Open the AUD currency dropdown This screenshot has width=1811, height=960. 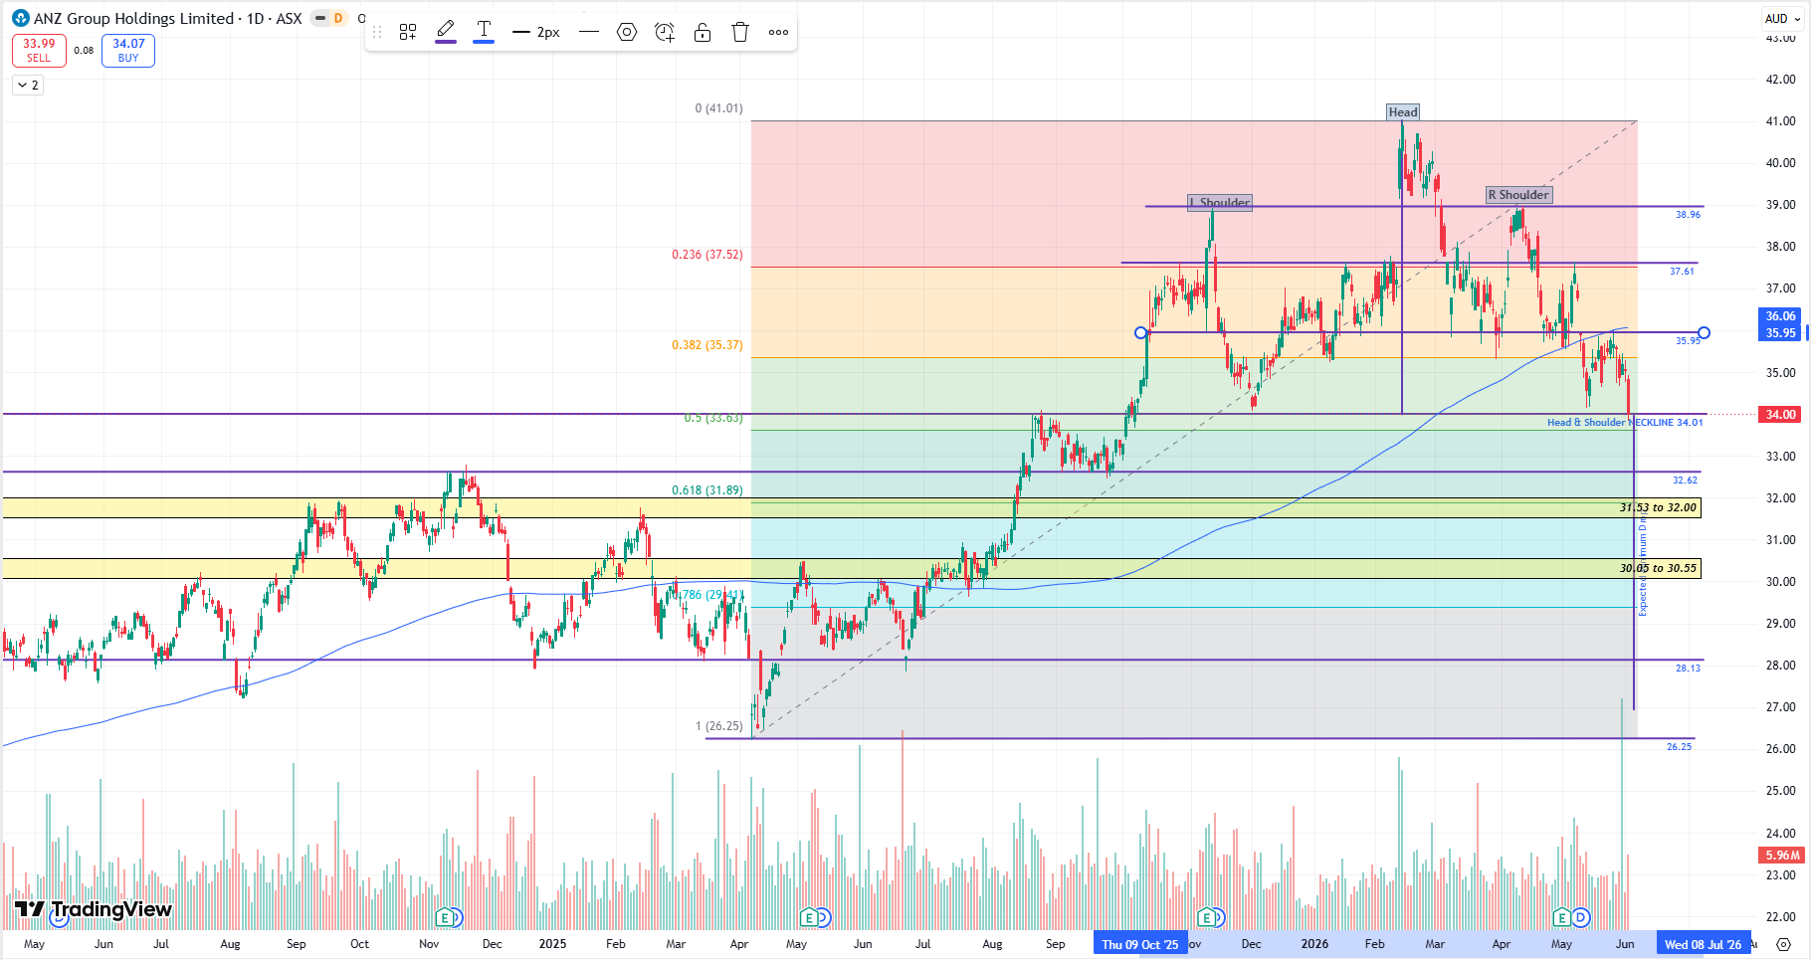tap(1781, 18)
